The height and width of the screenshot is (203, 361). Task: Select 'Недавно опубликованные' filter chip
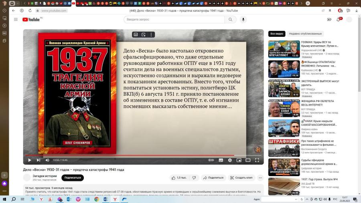click(305, 34)
